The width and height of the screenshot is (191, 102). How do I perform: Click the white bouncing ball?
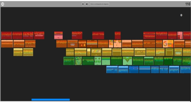pyautogui.click(x=181, y=15)
